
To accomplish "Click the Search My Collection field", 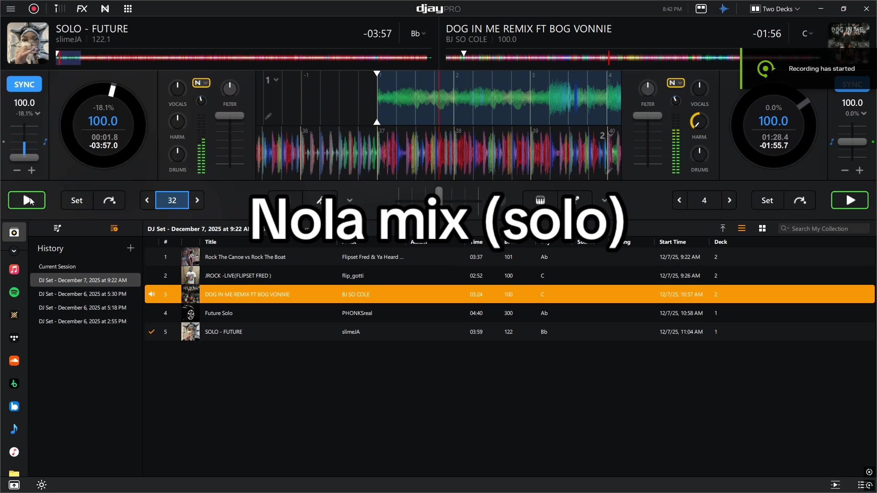I will click(824, 228).
